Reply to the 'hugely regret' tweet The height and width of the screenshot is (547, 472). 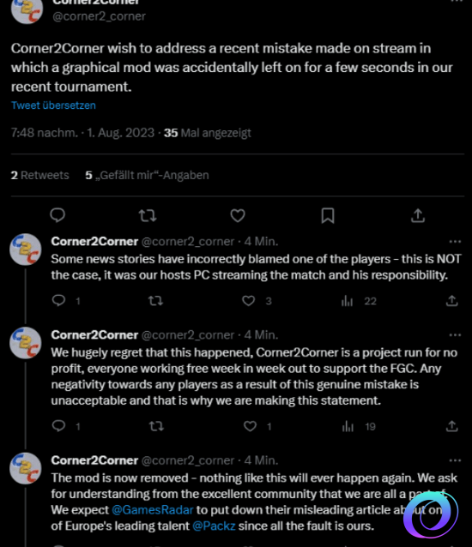coord(58,426)
